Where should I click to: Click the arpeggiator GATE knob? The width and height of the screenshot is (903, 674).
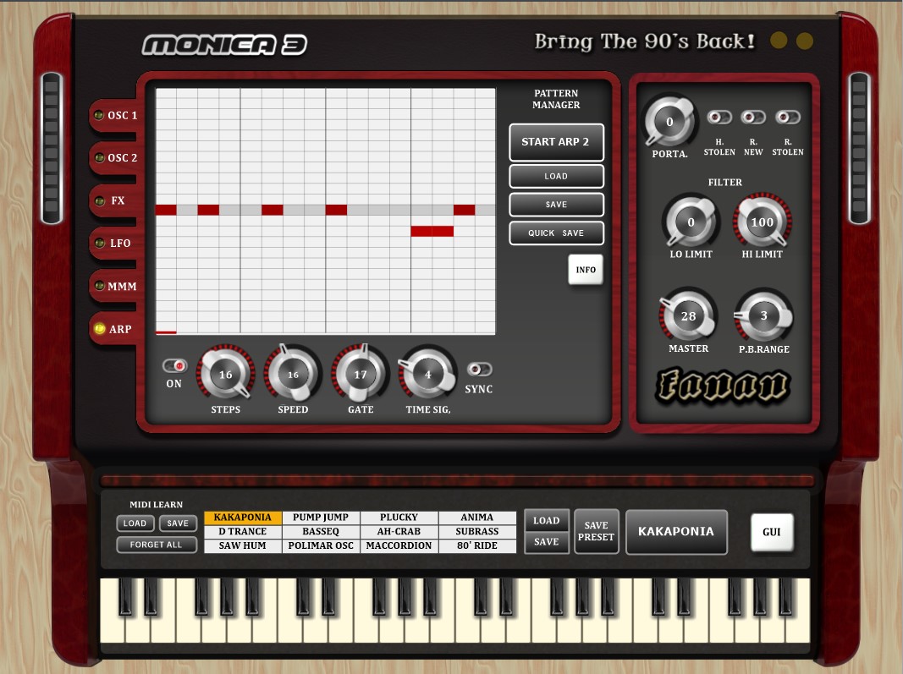pos(361,375)
